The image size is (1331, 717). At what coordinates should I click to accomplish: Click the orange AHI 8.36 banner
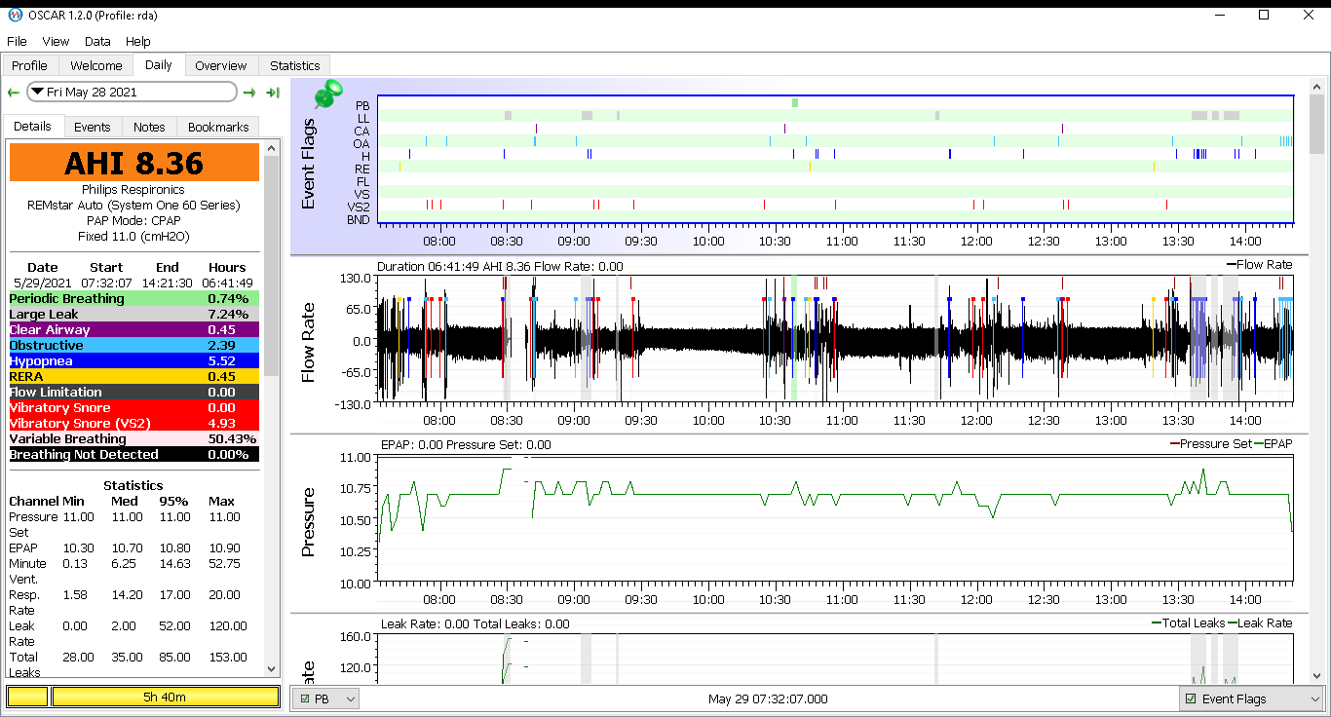coord(134,162)
